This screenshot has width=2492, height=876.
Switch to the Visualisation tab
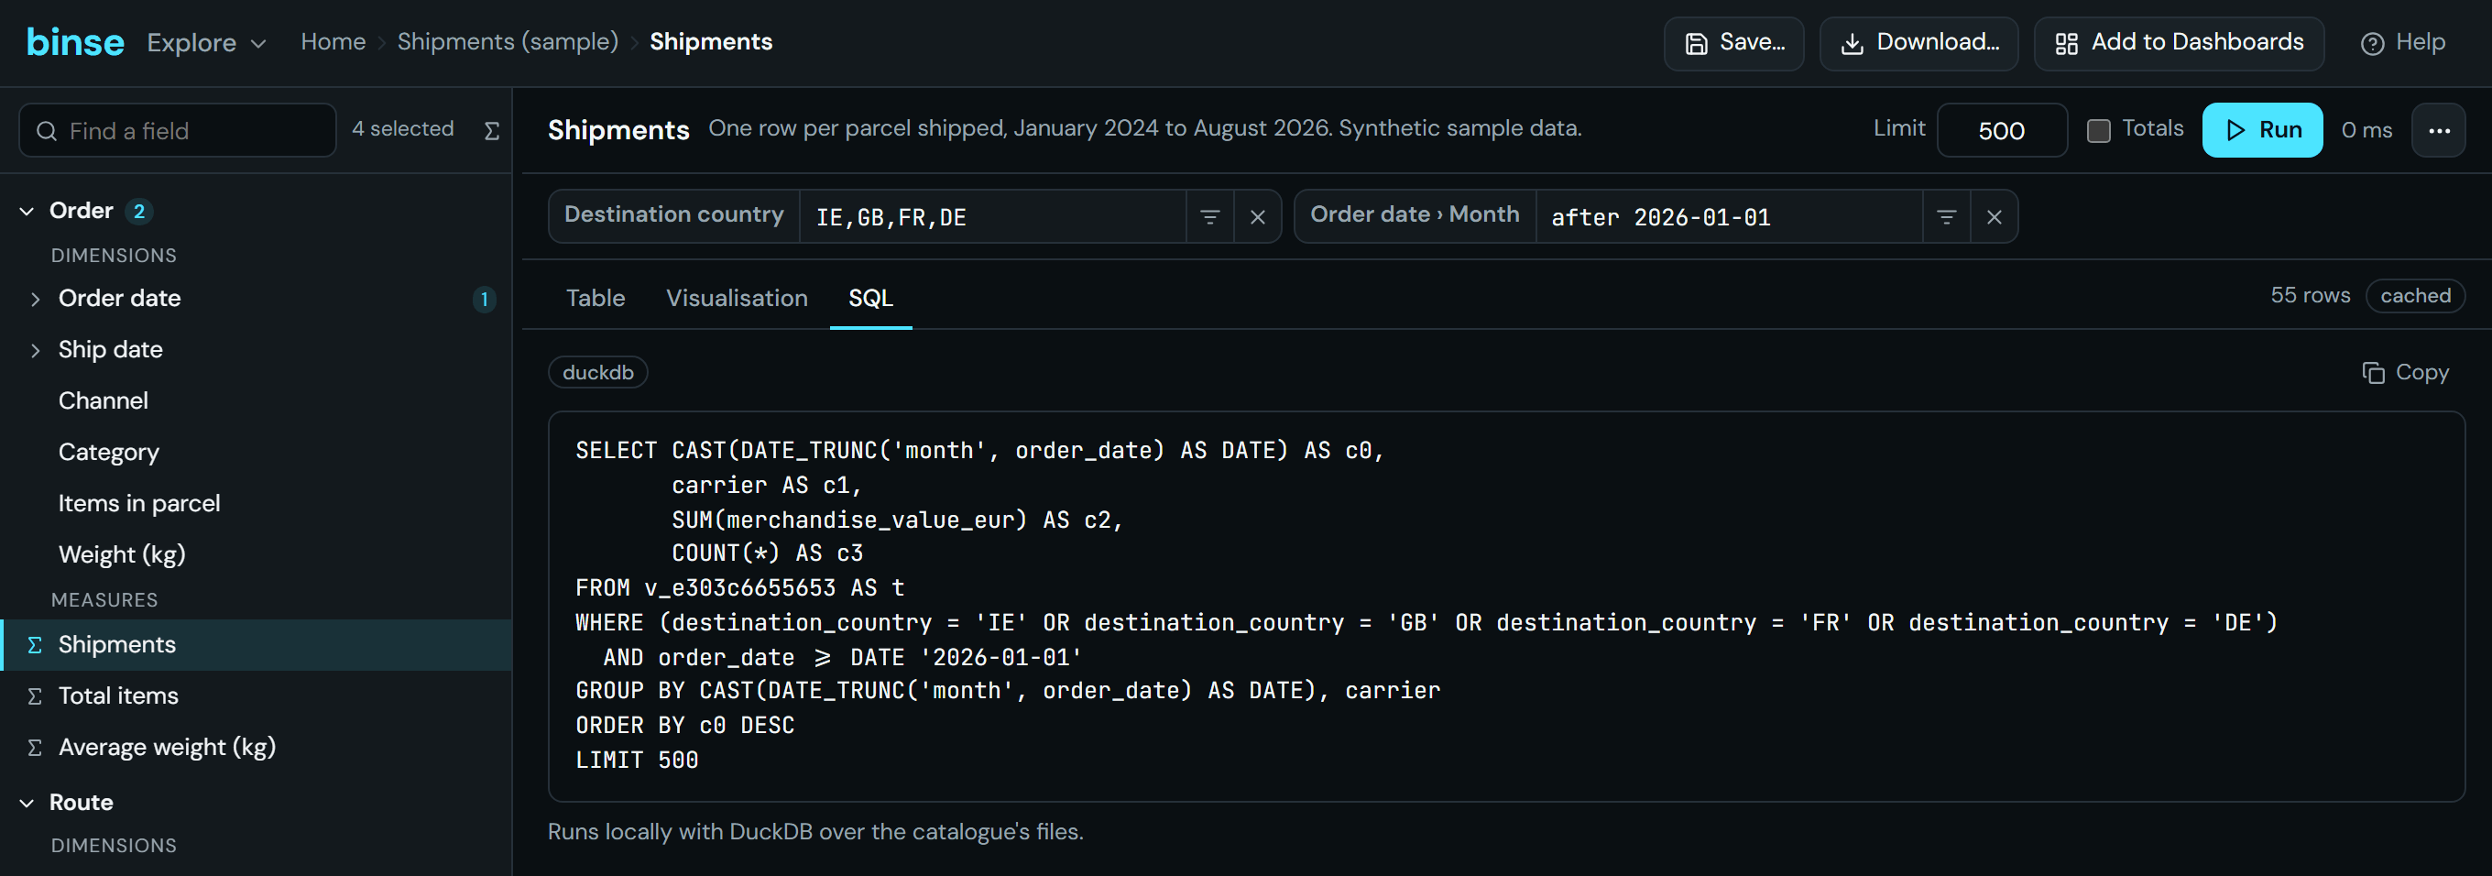click(x=737, y=298)
